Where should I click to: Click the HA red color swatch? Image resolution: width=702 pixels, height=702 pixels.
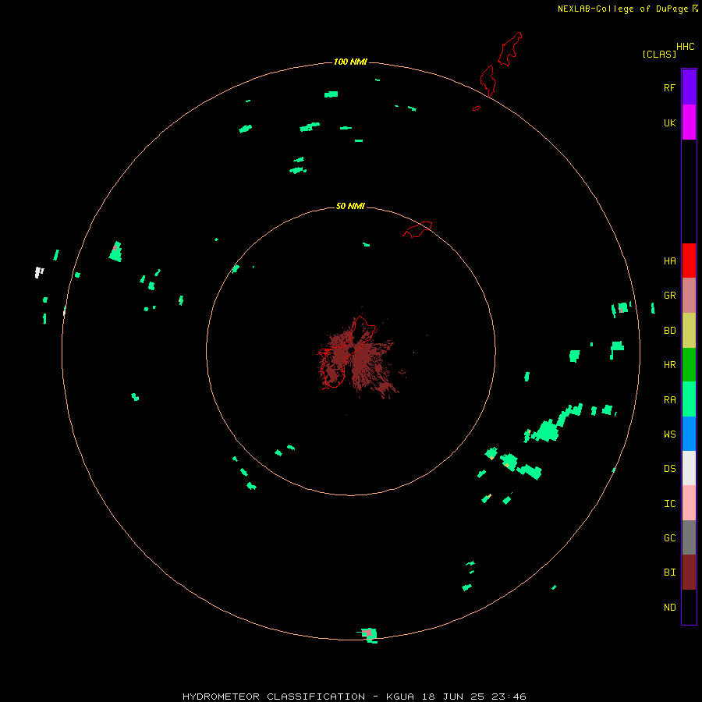689,261
